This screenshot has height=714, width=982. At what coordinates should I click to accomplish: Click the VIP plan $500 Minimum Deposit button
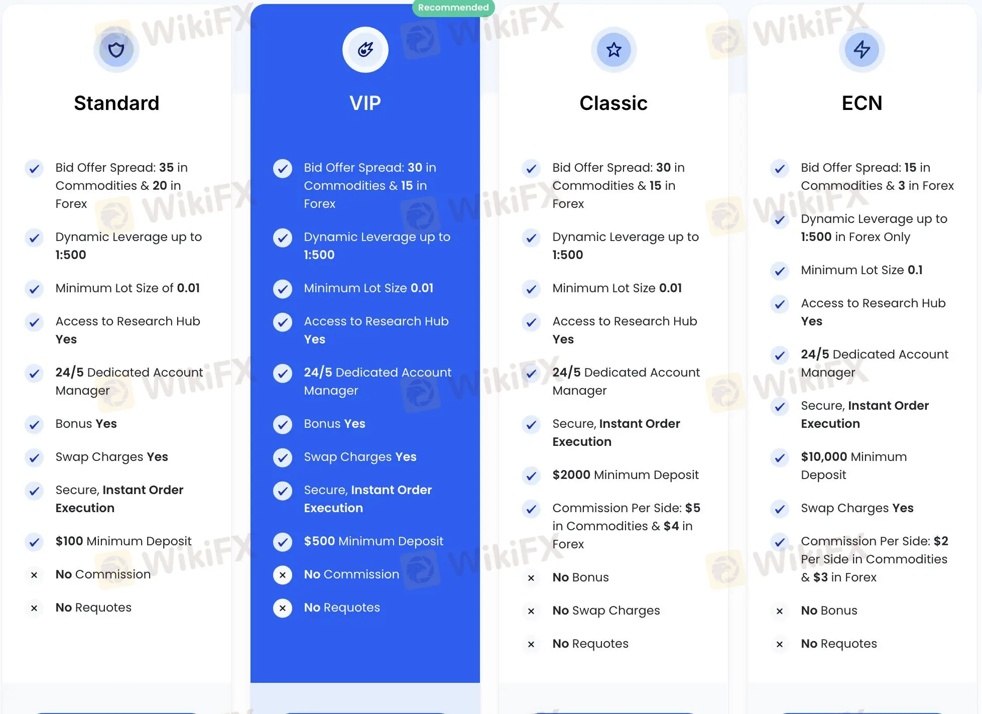click(x=373, y=541)
